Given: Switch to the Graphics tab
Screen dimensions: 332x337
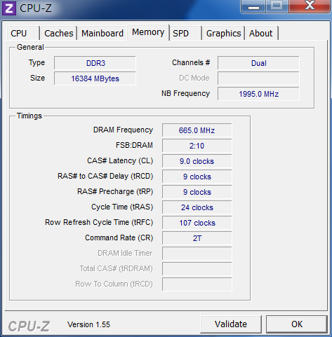Looking at the screenshot, I should (223, 33).
